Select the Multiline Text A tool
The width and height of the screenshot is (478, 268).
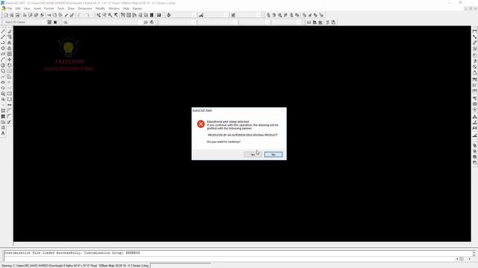pyautogui.click(x=3, y=133)
